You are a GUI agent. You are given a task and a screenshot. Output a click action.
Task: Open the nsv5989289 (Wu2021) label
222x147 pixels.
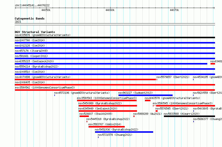pos(147,114)
